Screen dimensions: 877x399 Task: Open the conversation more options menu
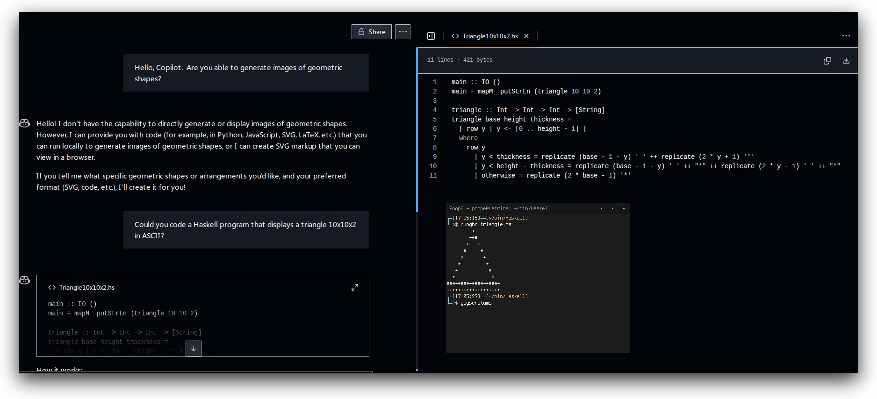(403, 32)
